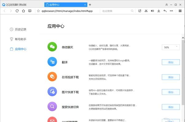Image resolution: width=185 pixels, height=122 pixels.
Task: Open the hamburger main menu
Action: tap(180, 11)
